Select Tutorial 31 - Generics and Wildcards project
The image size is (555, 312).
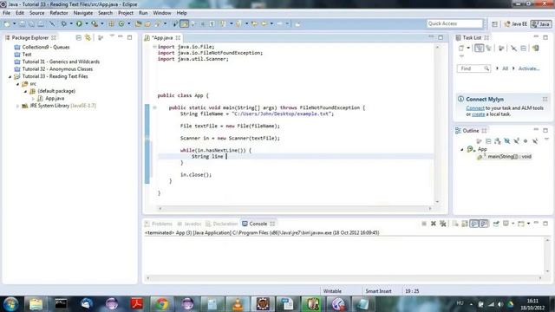[61, 62]
